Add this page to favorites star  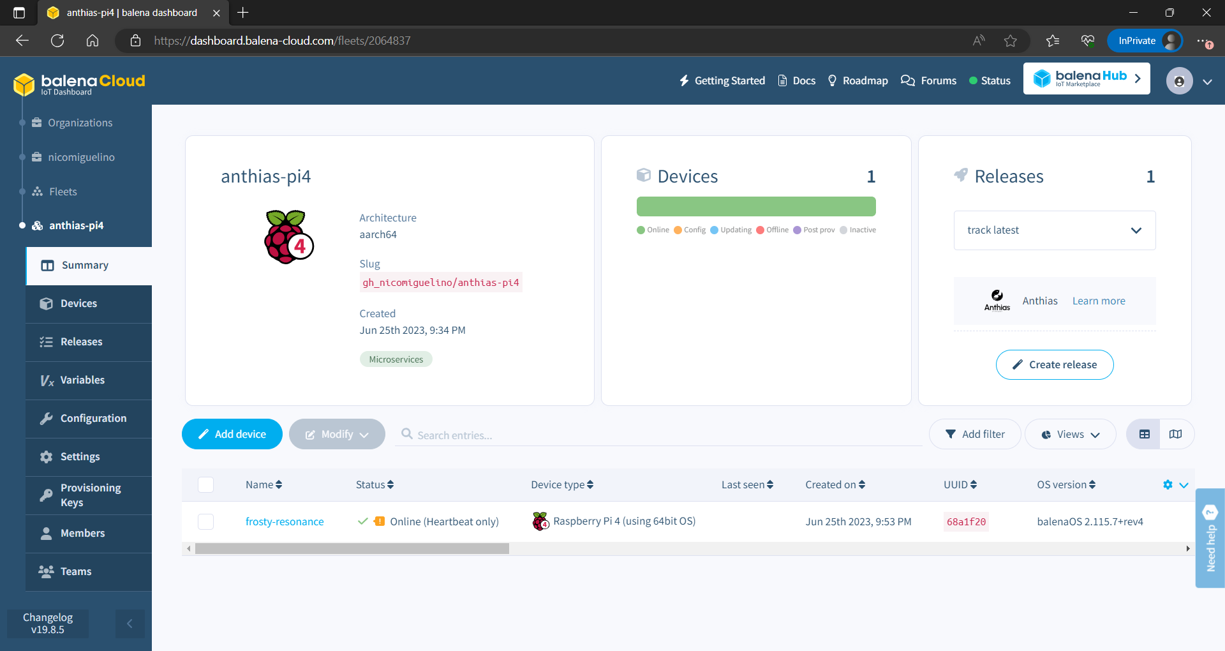tap(1011, 41)
